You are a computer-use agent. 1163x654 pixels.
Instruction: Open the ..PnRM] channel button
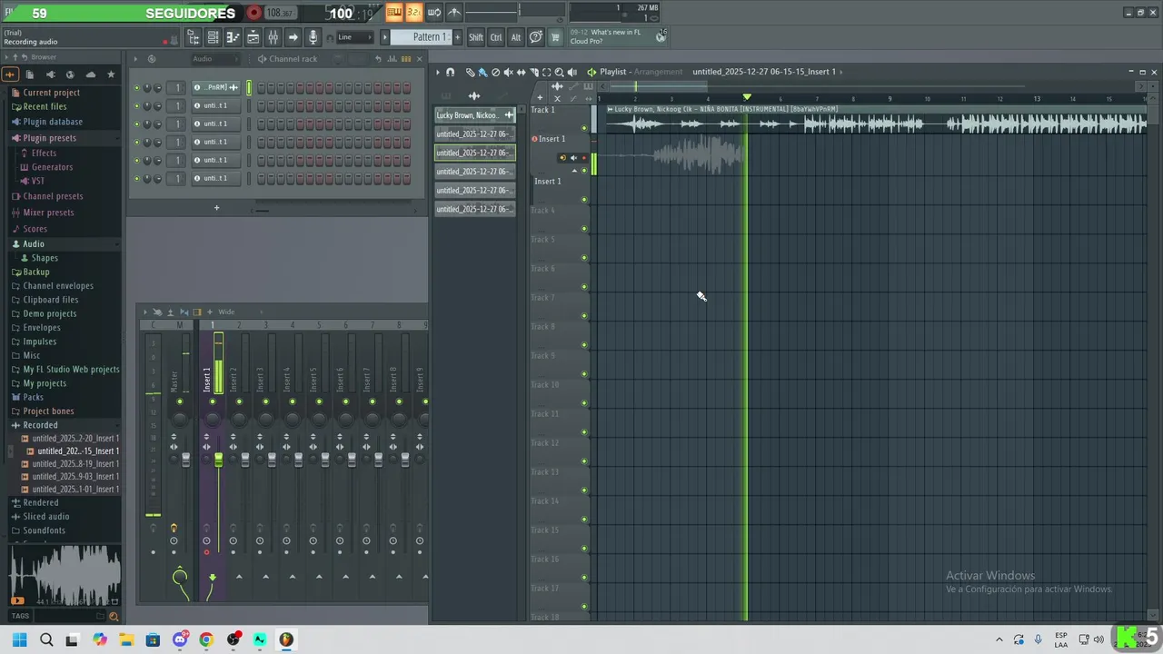[216, 87]
